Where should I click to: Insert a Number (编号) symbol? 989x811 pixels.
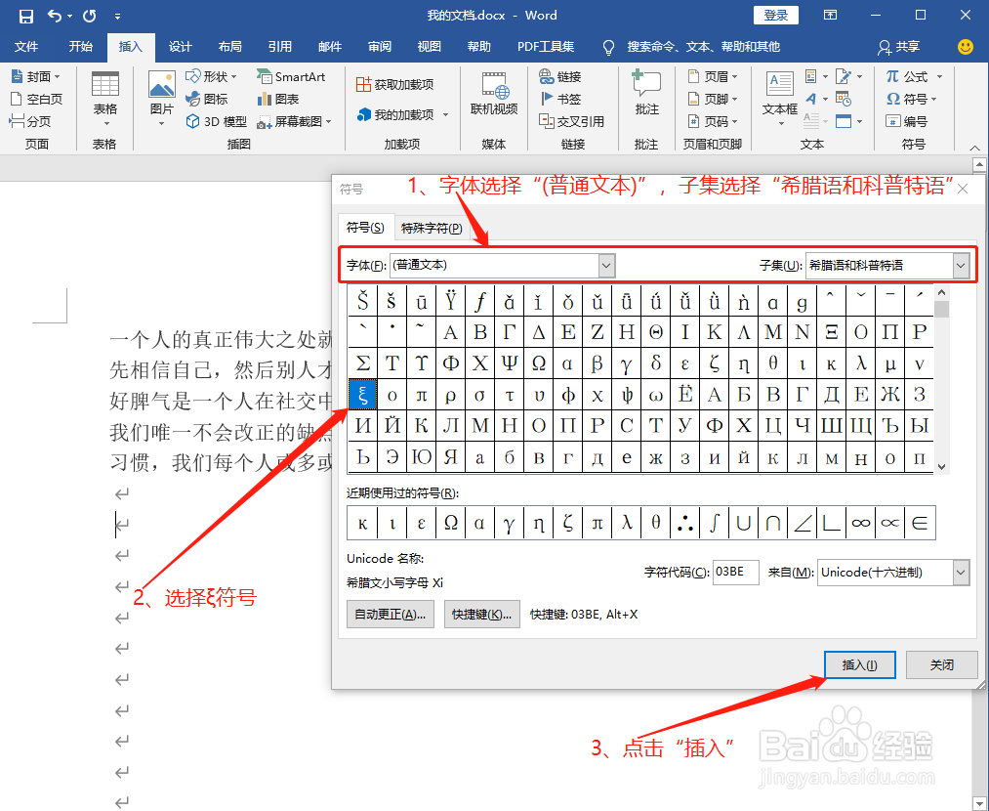coord(906,121)
